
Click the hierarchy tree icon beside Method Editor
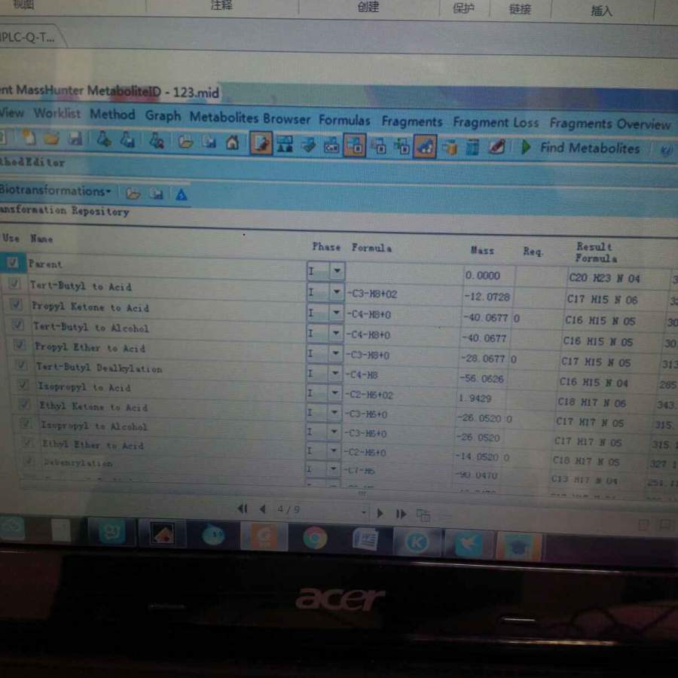point(285,144)
